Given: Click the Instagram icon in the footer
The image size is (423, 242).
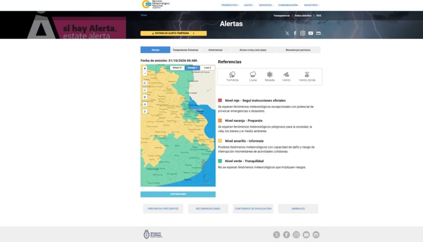Looking at the screenshot, I should (x=296, y=235).
